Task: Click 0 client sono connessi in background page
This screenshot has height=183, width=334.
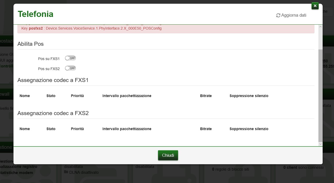Action: tap(303, 167)
